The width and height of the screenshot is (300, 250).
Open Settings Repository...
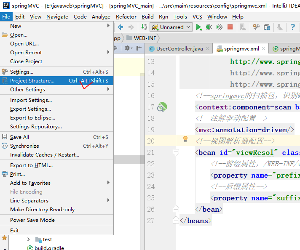point(56,126)
